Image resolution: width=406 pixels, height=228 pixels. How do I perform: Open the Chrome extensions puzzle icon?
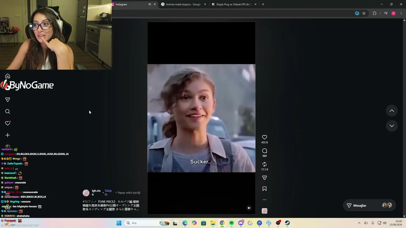pos(375,13)
